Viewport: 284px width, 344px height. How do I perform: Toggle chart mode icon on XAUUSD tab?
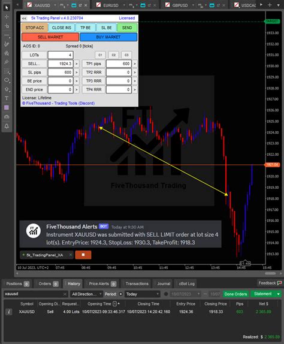point(74,5)
